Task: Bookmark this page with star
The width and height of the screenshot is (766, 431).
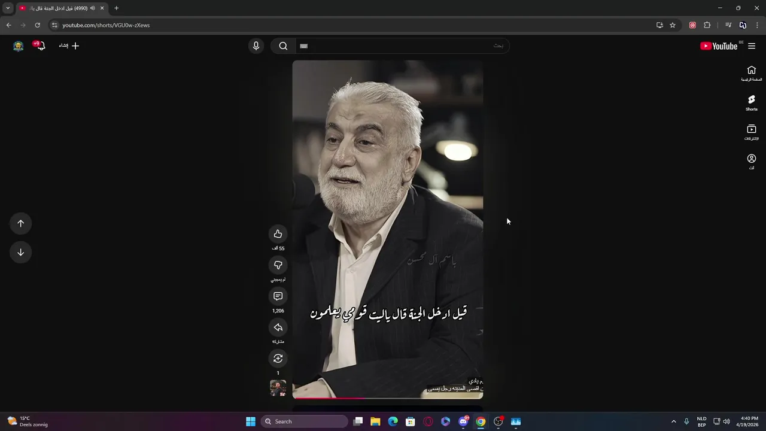Action: 673,25
